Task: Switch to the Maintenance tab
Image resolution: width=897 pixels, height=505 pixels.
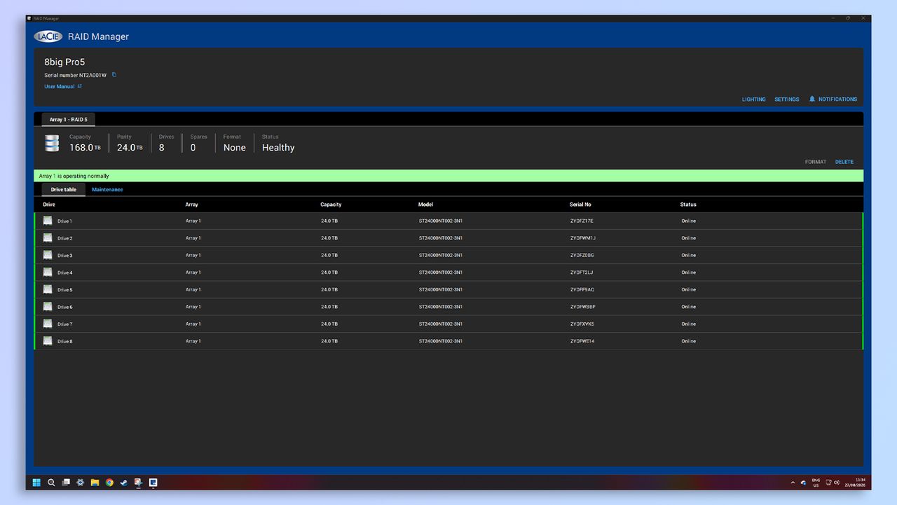Action: pyautogui.click(x=107, y=190)
